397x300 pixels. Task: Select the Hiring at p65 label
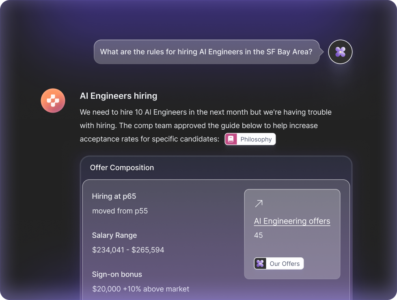(x=114, y=196)
